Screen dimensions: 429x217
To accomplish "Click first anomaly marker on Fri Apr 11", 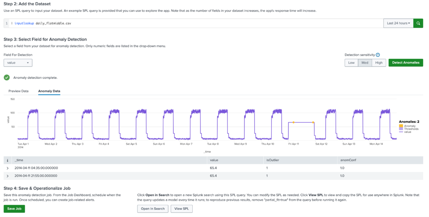I will tap(293, 122).
